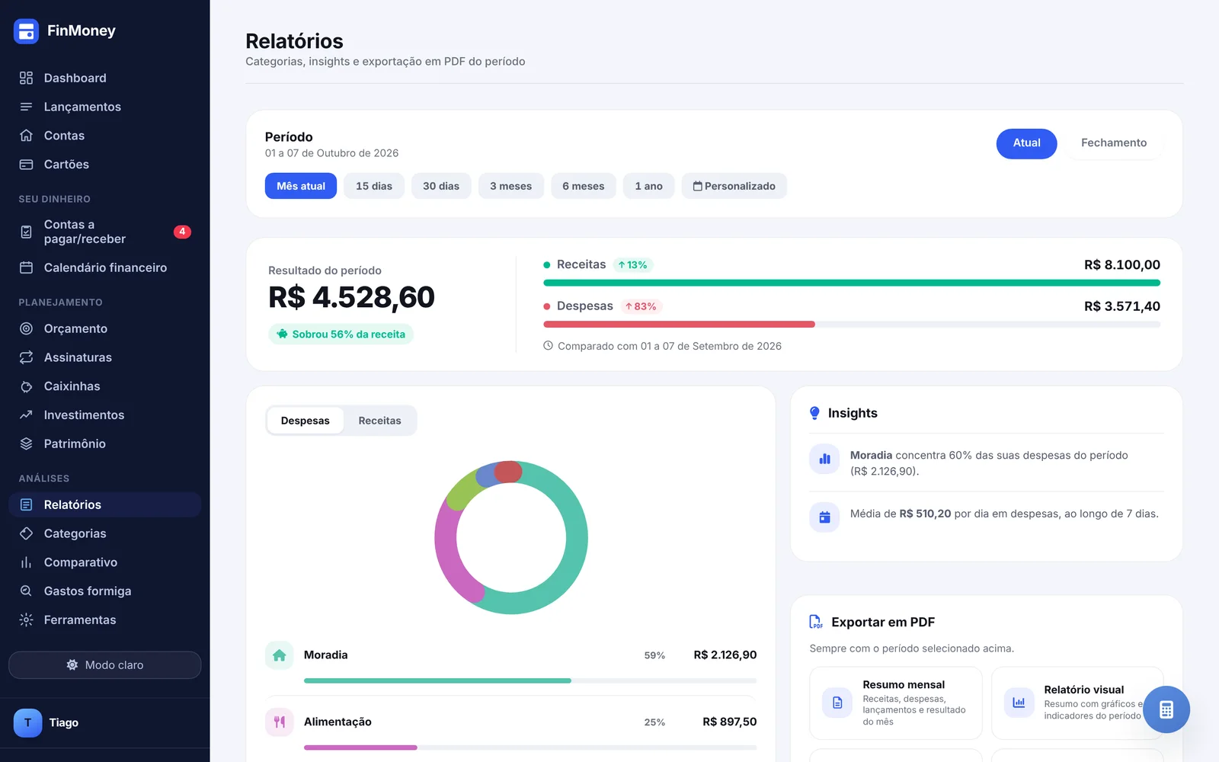The image size is (1219, 762).
Task: Switch to the Despesas tab
Action: point(305,421)
